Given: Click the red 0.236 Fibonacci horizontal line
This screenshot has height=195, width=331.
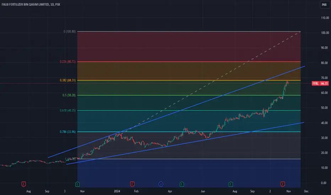Looking at the screenshot, I should click(x=189, y=62).
